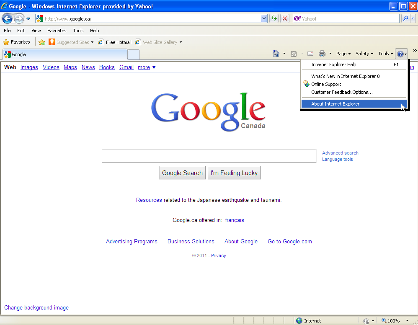This screenshot has height=325, width=418.
Task: Open the Edit menu
Action: [x=21, y=31]
